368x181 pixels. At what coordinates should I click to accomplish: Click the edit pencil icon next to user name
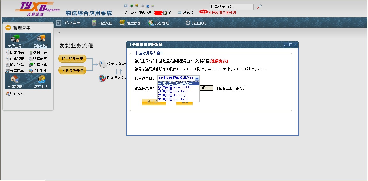(x=165, y=13)
